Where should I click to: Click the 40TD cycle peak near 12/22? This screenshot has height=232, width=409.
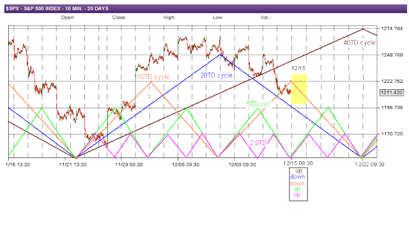362,29
